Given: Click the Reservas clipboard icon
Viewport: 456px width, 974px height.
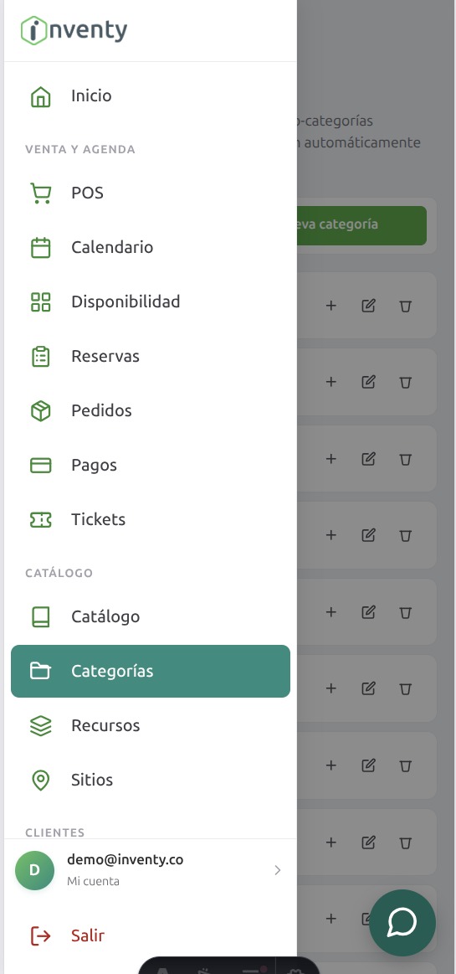Looking at the screenshot, I should [x=41, y=356].
